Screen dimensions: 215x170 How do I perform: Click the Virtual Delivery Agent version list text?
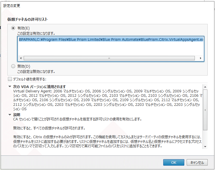pyautogui.click(x=108, y=100)
